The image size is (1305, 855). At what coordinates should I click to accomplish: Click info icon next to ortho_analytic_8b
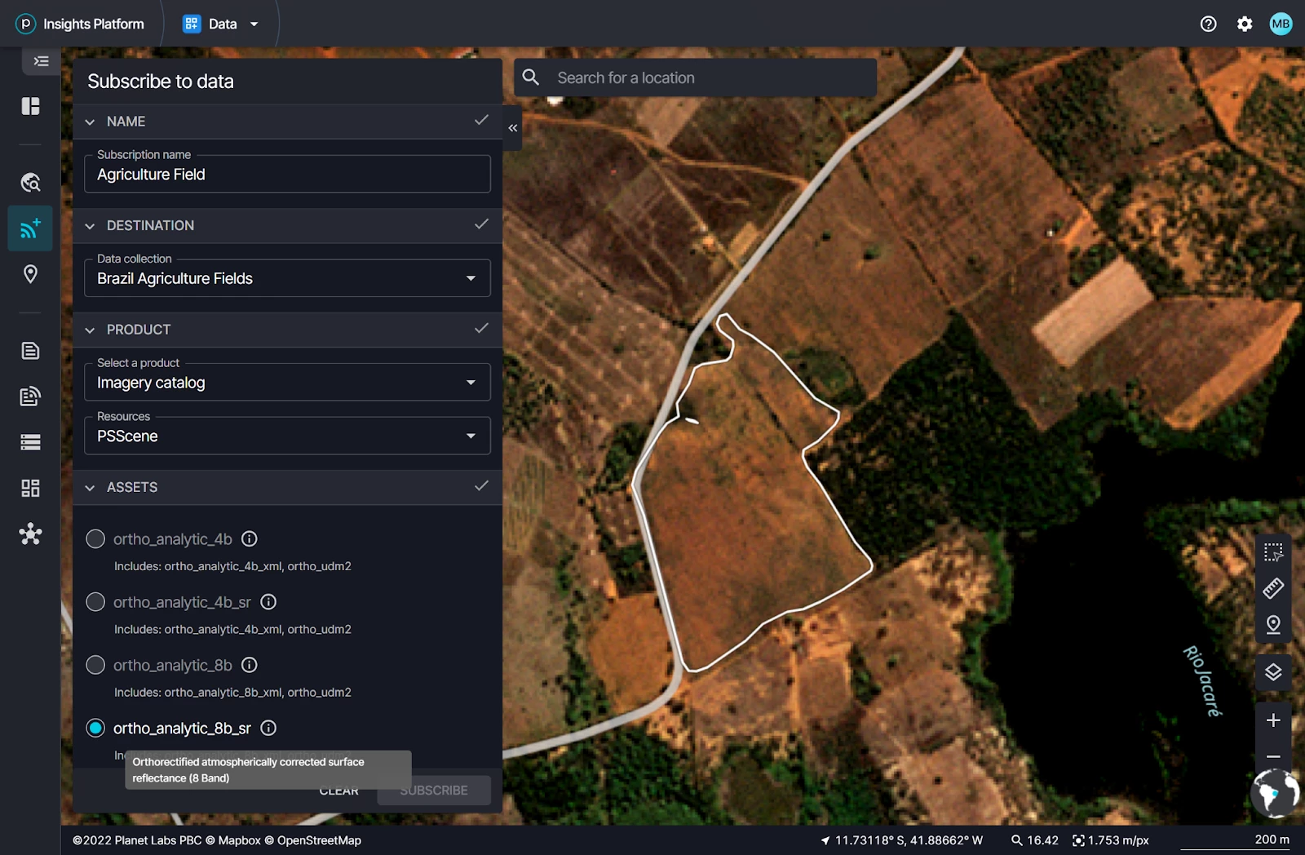250,665
